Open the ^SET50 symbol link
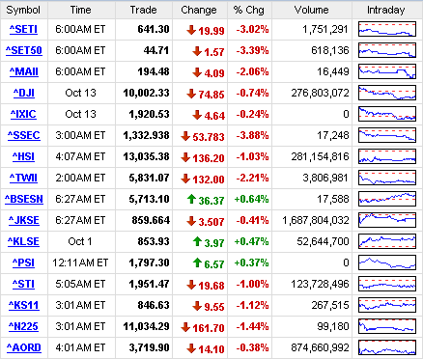 (x=24, y=50)
